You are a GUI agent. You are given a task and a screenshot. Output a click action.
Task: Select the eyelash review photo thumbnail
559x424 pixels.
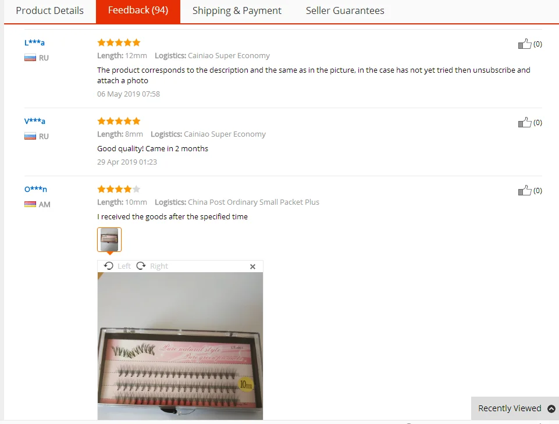click(x=109, y=240)
